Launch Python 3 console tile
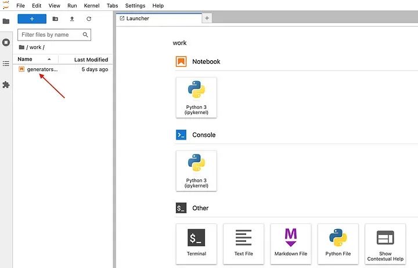The image size is (418, 268). [x=196, y=171]
